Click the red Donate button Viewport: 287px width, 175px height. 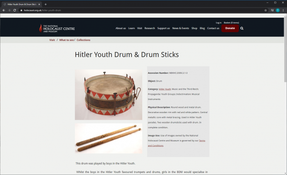230,28
